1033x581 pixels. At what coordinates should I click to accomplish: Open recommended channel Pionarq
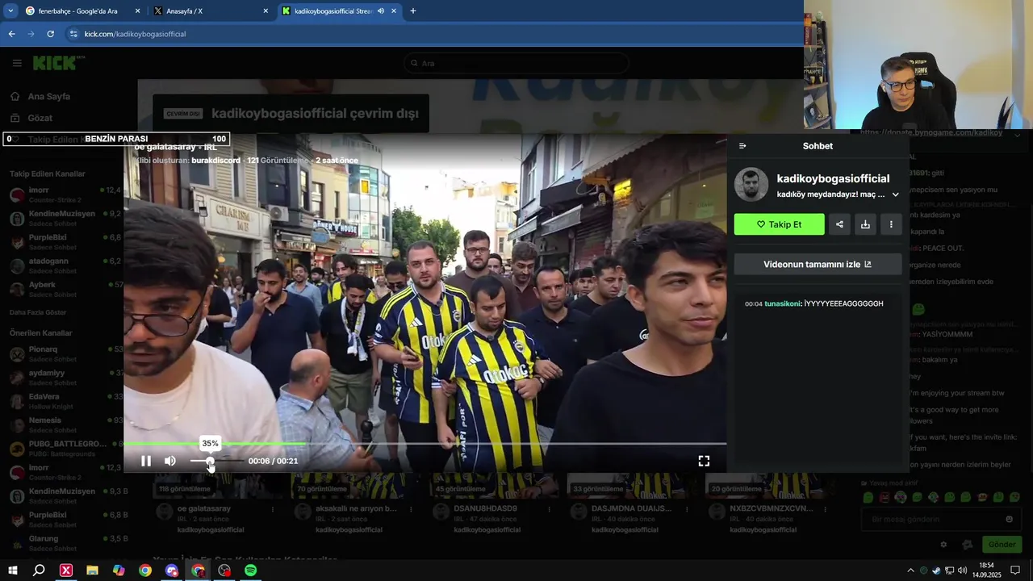coord(65,353)
